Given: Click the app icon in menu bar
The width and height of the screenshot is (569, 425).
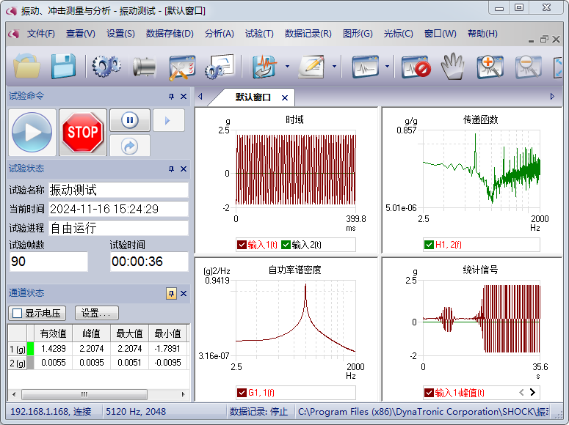Looking at the screenshot, I should [x=14, y=34].
